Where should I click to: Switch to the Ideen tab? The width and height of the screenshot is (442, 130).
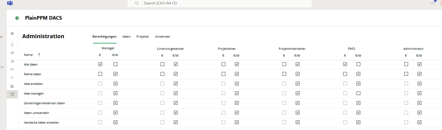point(126,37)
